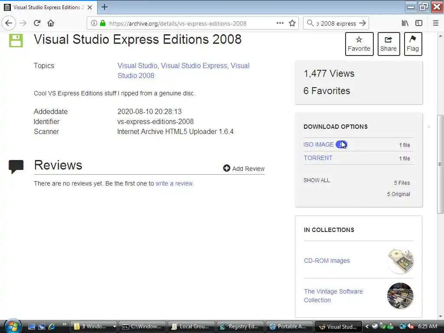Click the vertical page scrollbar thumb
This screenshot has width=444, height=333.
(x=440, y=164)
